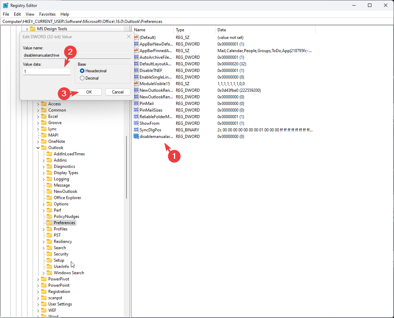Image resolution: width=394 pixels, height=318 pixels.
Task: Click the AutoArchiveFile... DWORD icon
Action: pyautogui.click(x=136, y=57)
